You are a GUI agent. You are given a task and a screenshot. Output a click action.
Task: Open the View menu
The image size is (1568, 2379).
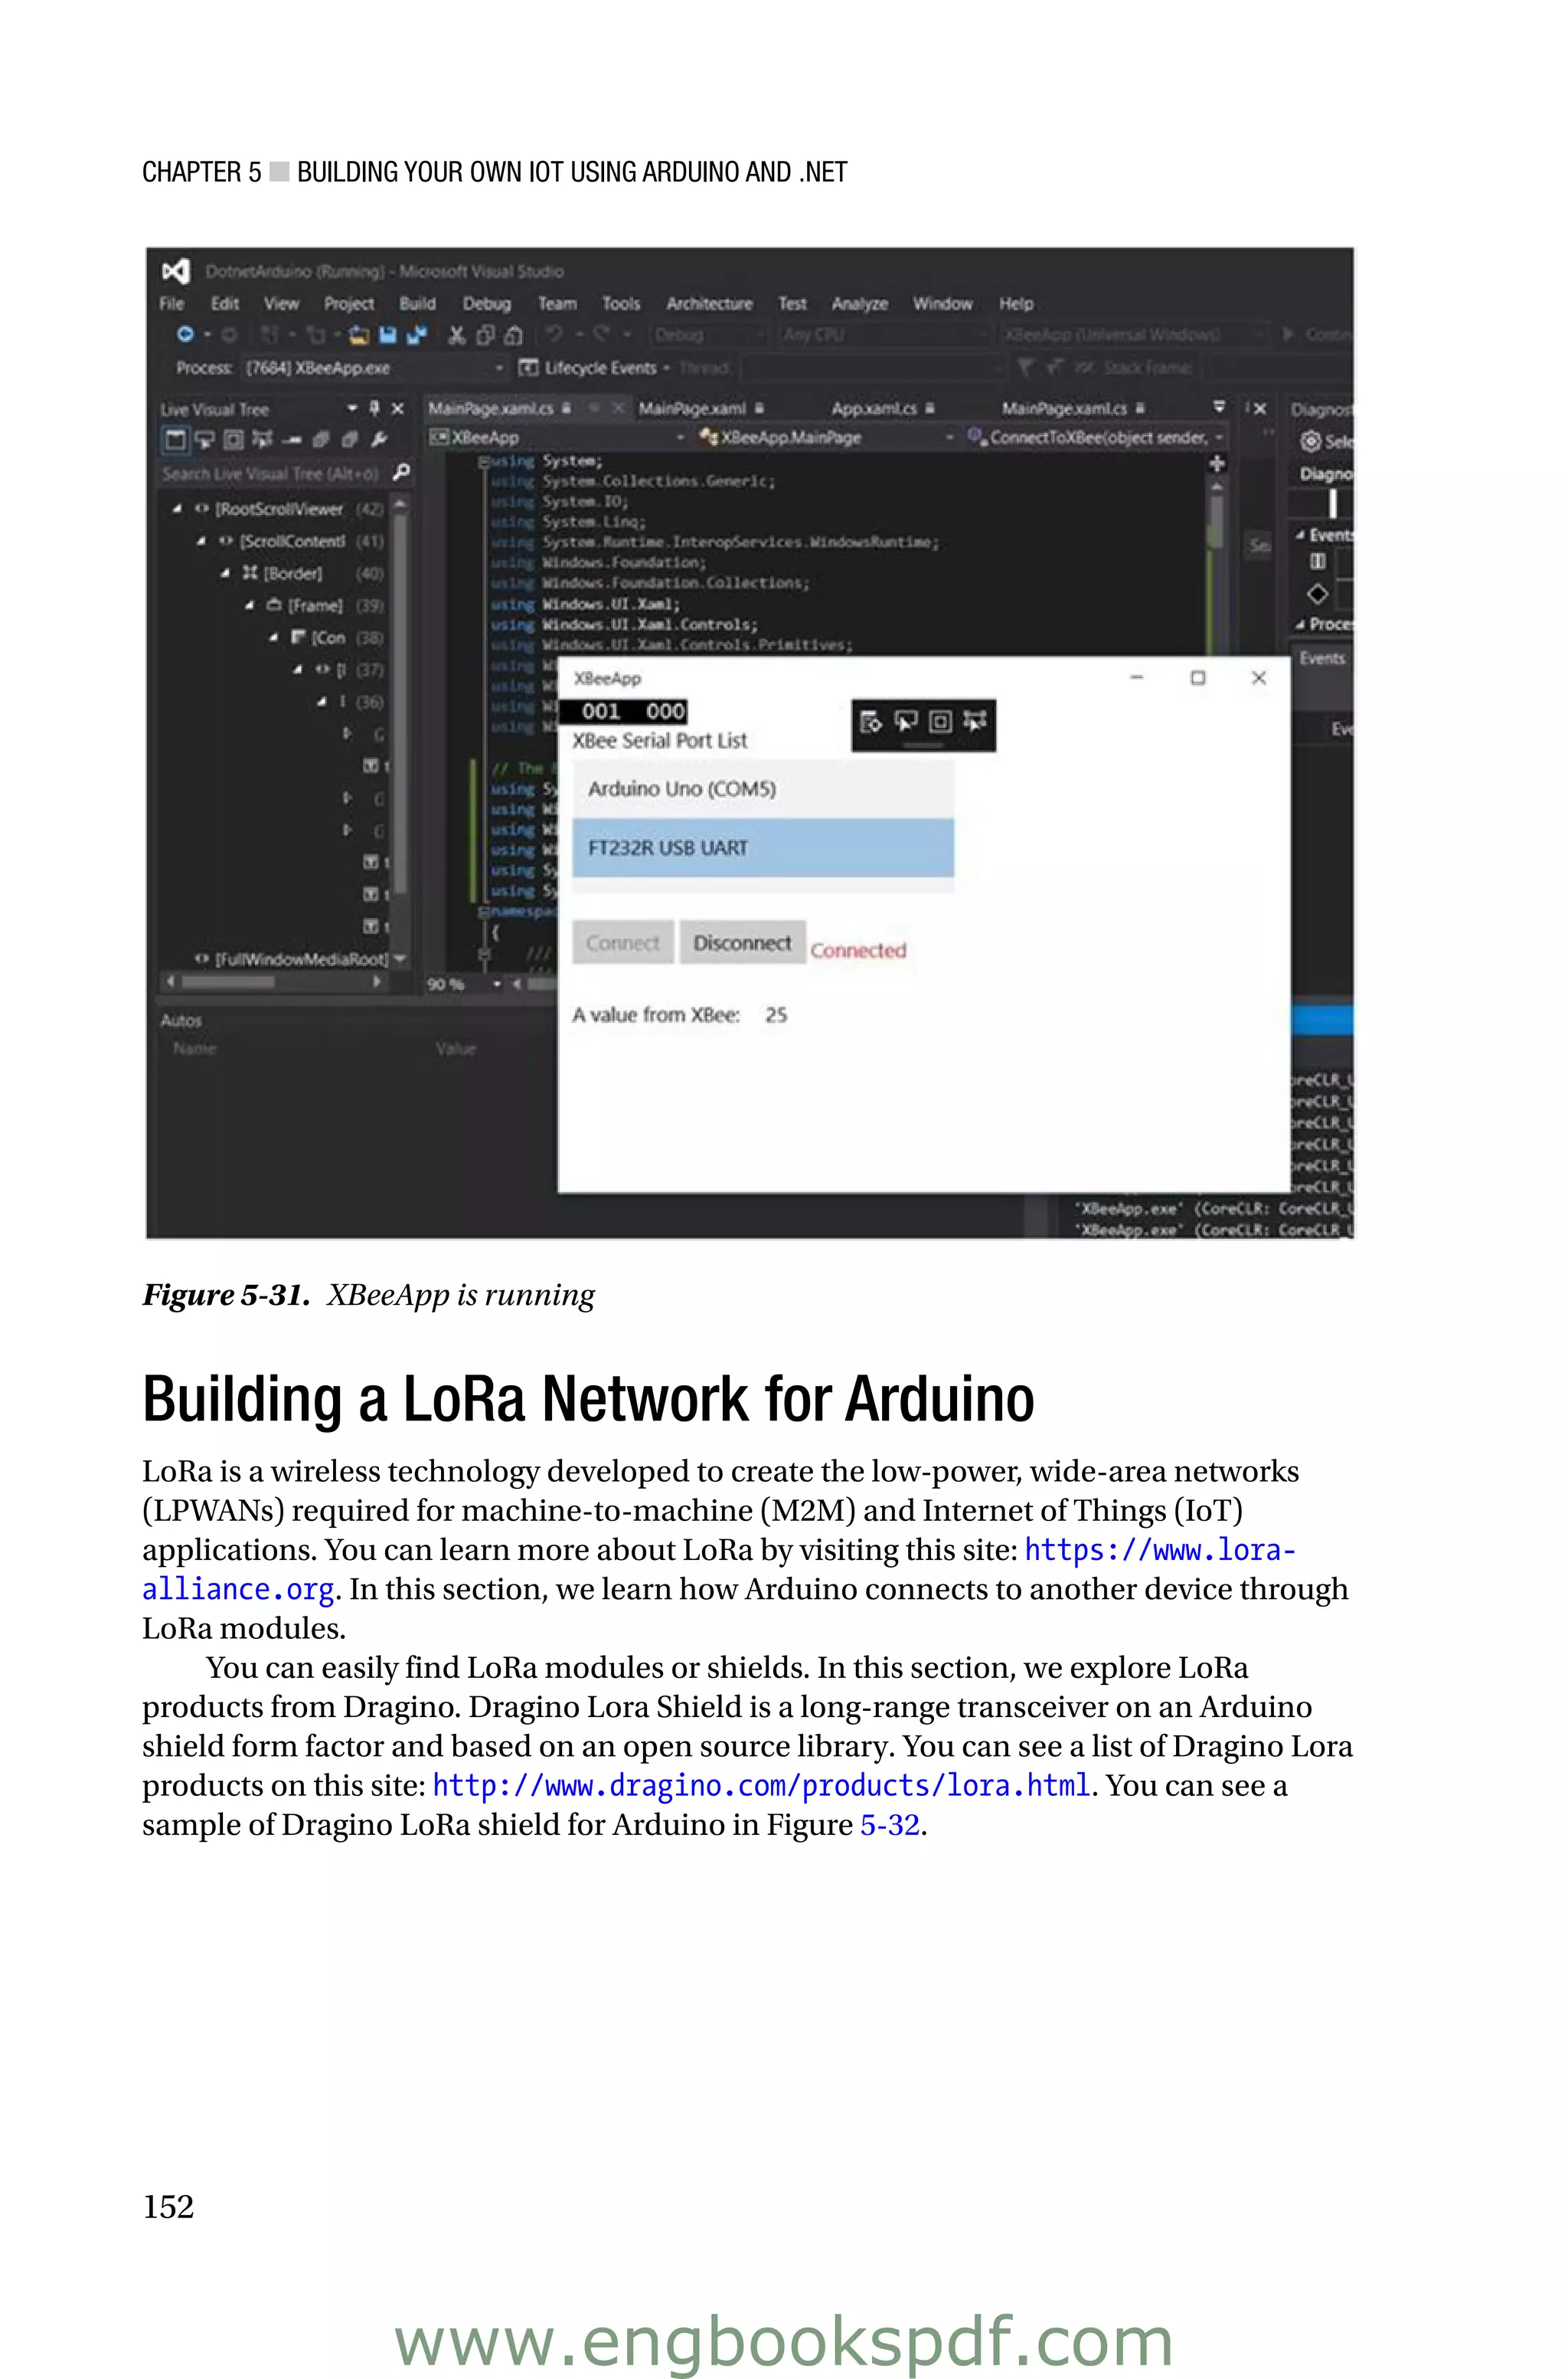(281, 303)
